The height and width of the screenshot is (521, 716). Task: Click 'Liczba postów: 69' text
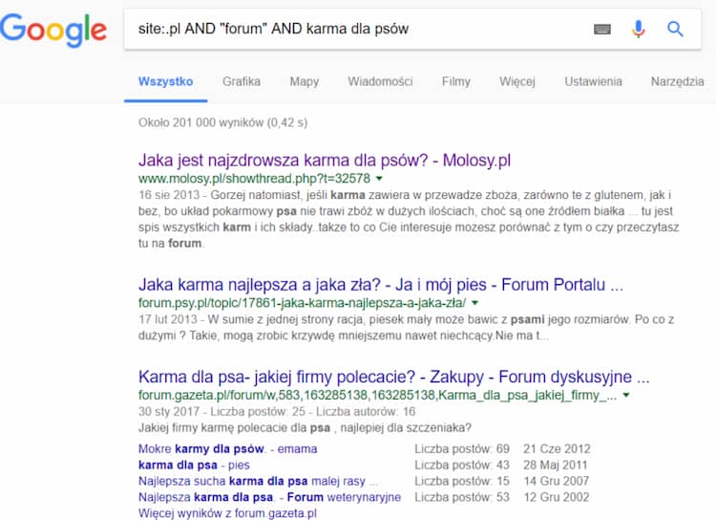click(x=462, y=449)
